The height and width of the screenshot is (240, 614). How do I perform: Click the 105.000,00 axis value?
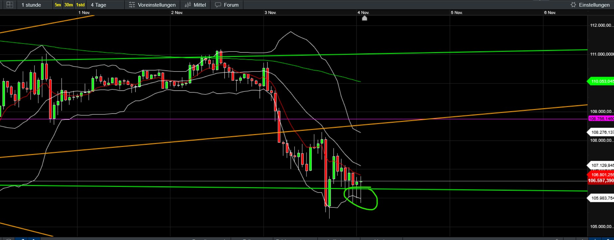coord(601,227)
